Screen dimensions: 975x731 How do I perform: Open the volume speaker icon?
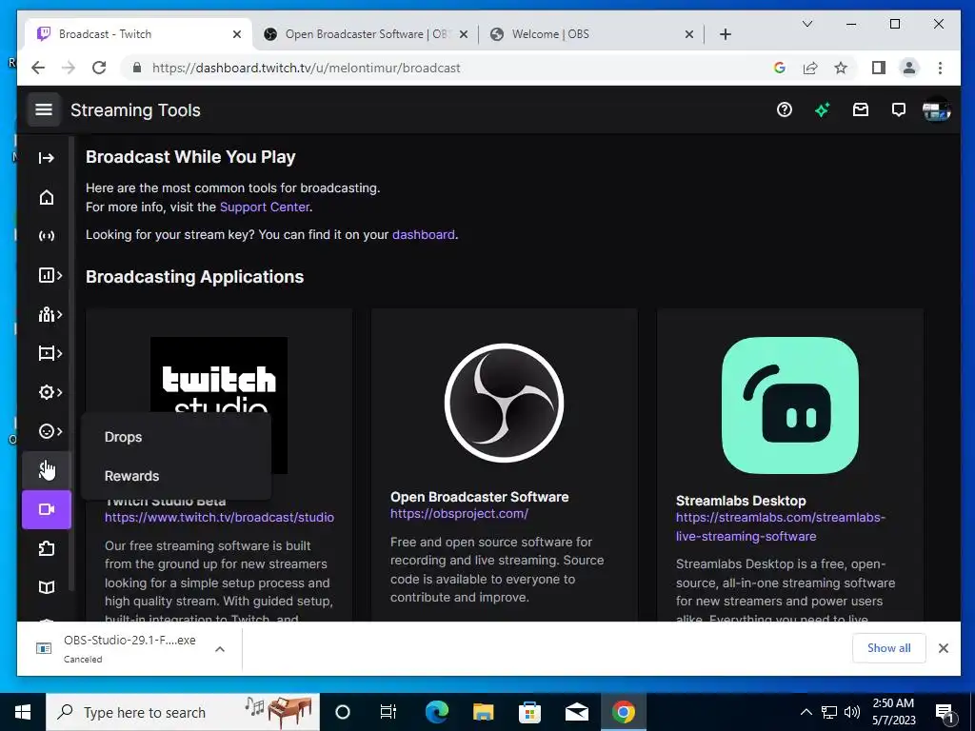pyautogui.click(x=852, y=712)
